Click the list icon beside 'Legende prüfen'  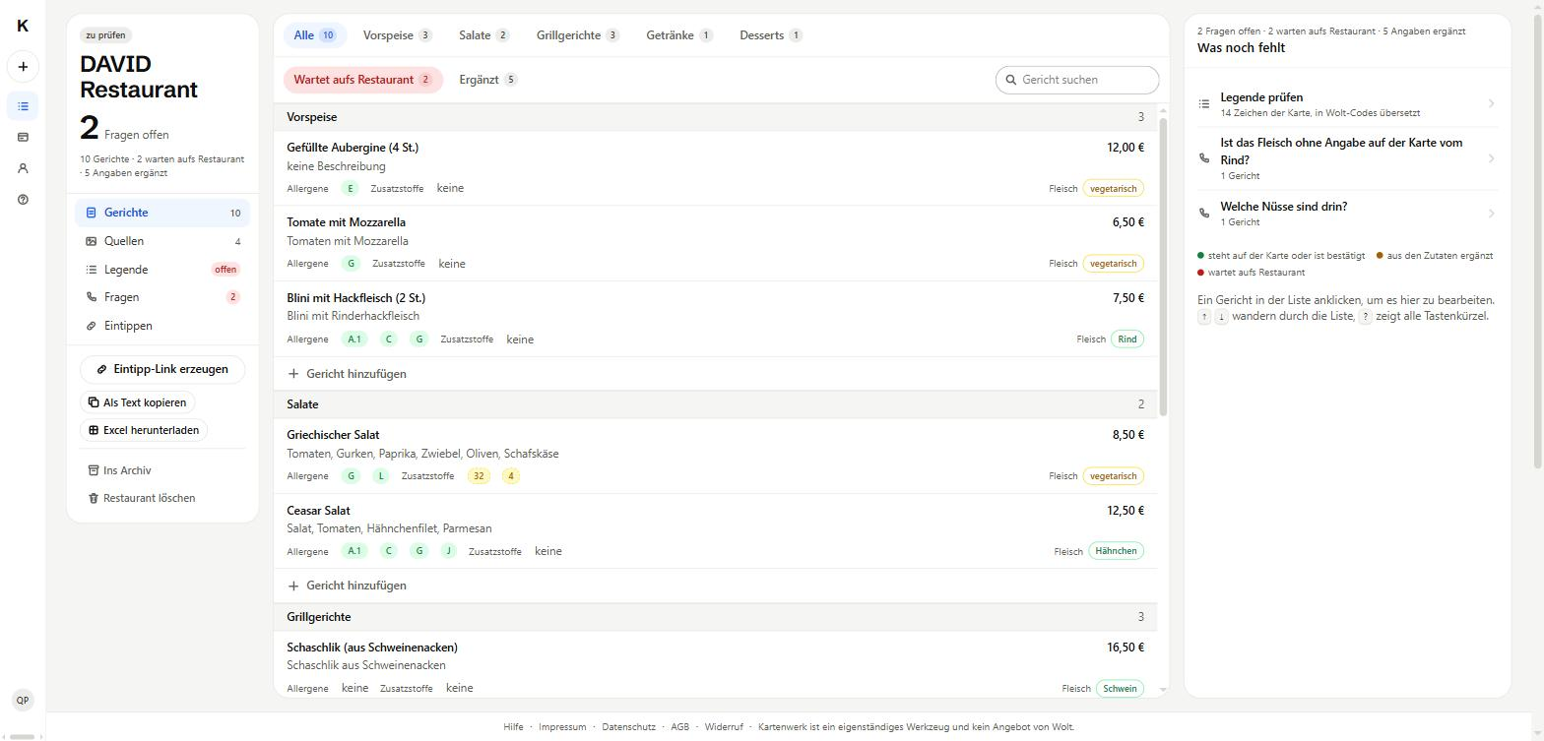coord(1203,103)
